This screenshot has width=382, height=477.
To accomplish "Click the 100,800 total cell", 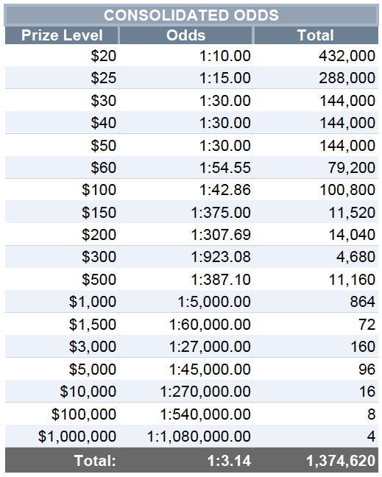I will 316,190.
